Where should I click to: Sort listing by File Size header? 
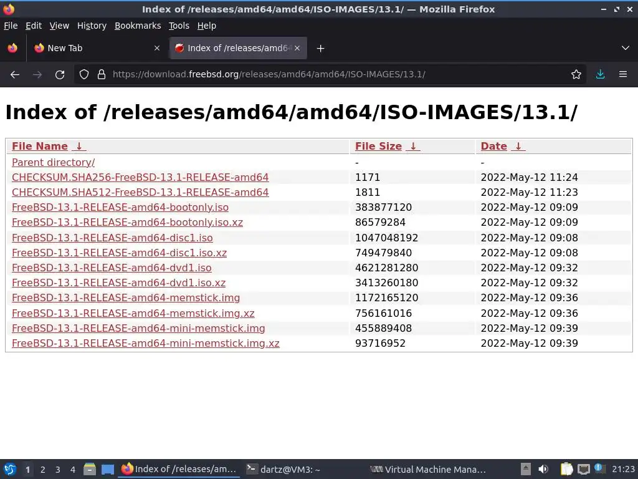378,146
